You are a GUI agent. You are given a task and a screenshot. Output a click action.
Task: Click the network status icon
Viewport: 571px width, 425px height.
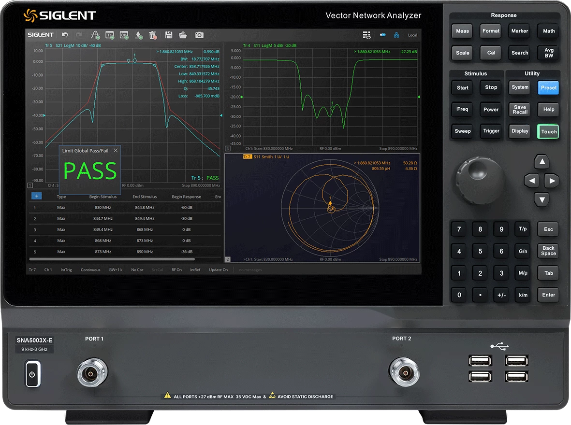[x=396, y=35]
